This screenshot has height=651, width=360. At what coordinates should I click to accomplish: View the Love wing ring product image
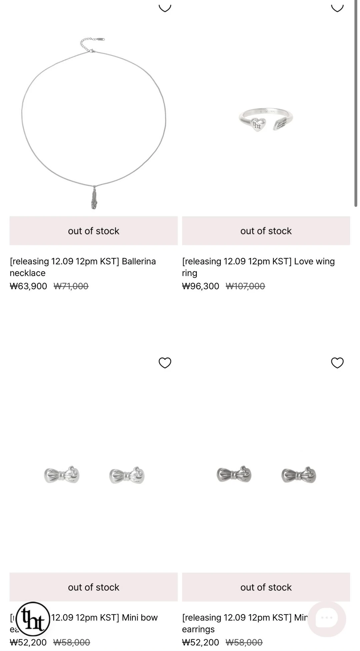266,120
